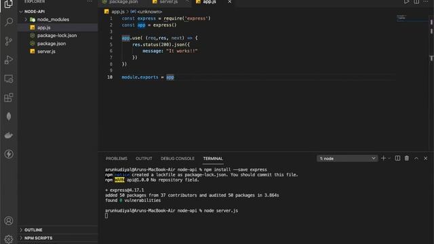Click 'found 0 vulnerabilities' terminal line
The height and width of the screenshot is (244, 434).
click(x=133, y=201)
